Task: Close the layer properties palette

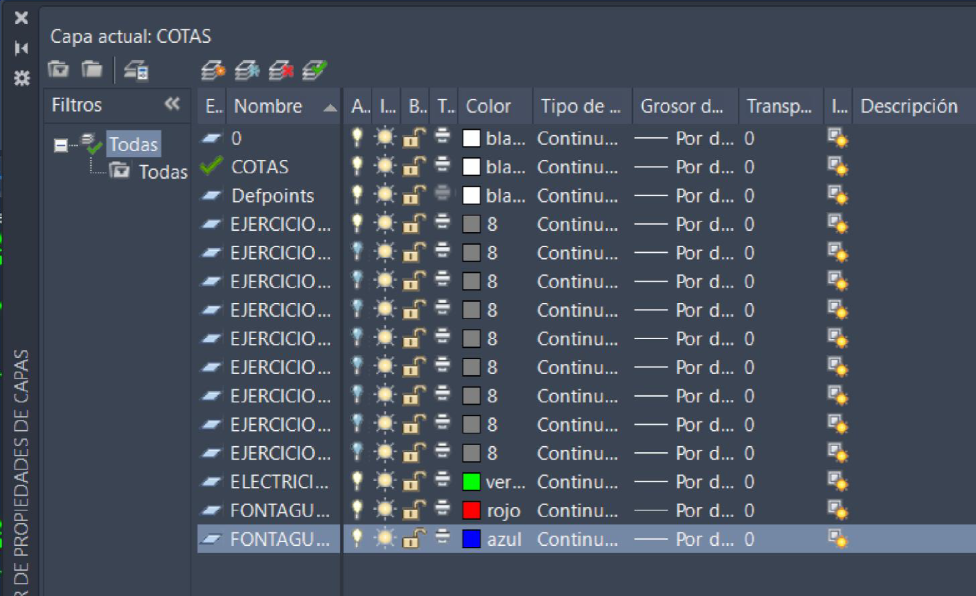Action: pos(21,18)
